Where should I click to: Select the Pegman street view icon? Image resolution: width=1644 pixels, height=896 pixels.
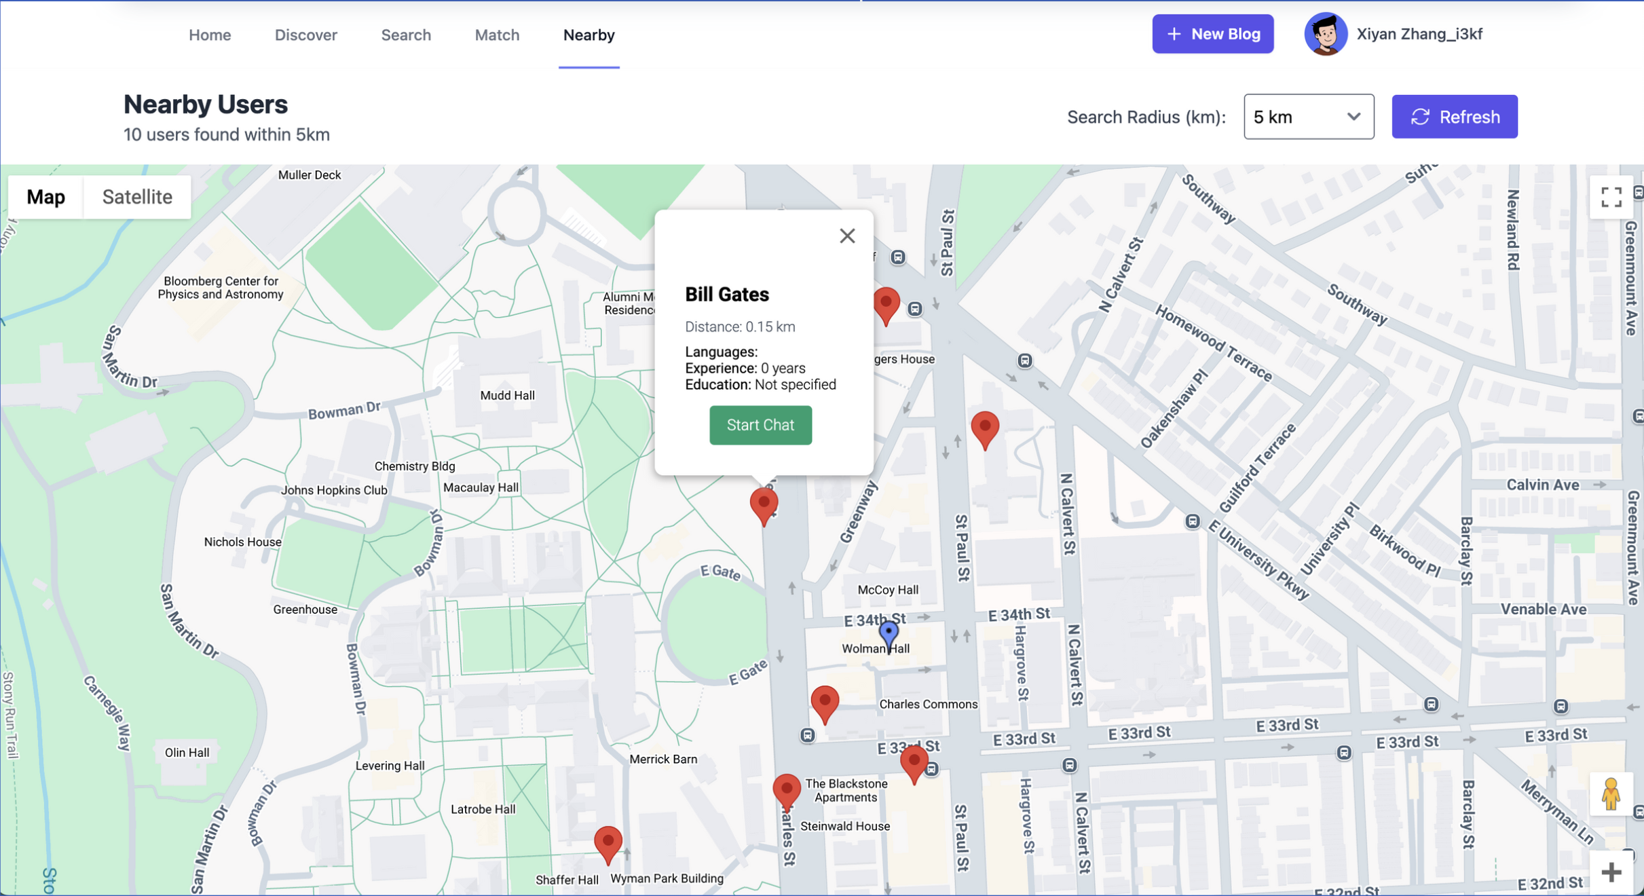coord(1610,794)
